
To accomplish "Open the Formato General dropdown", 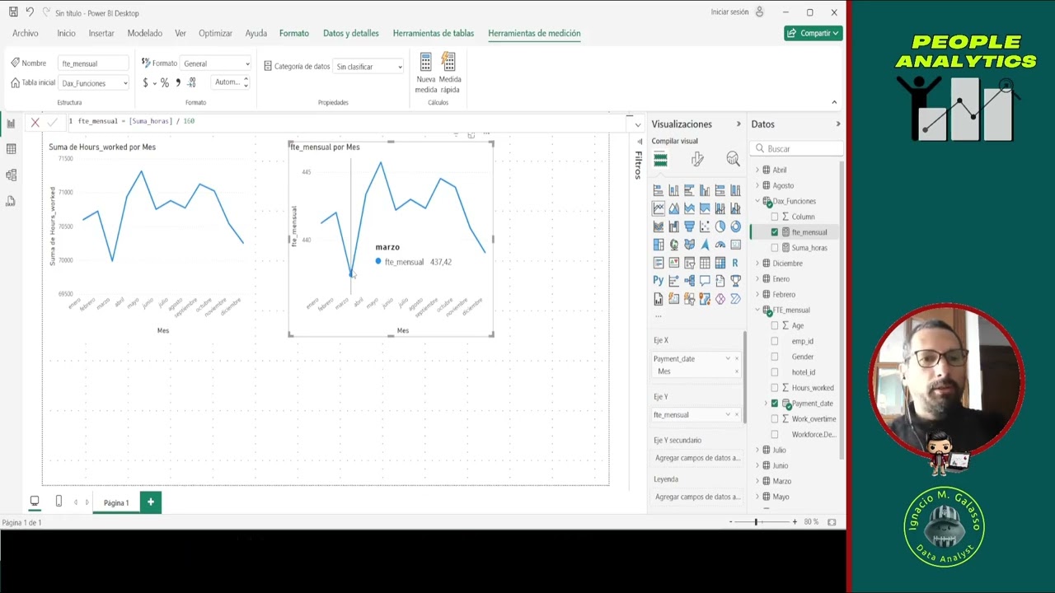I will pyautogui.click(x=216, y=63).
